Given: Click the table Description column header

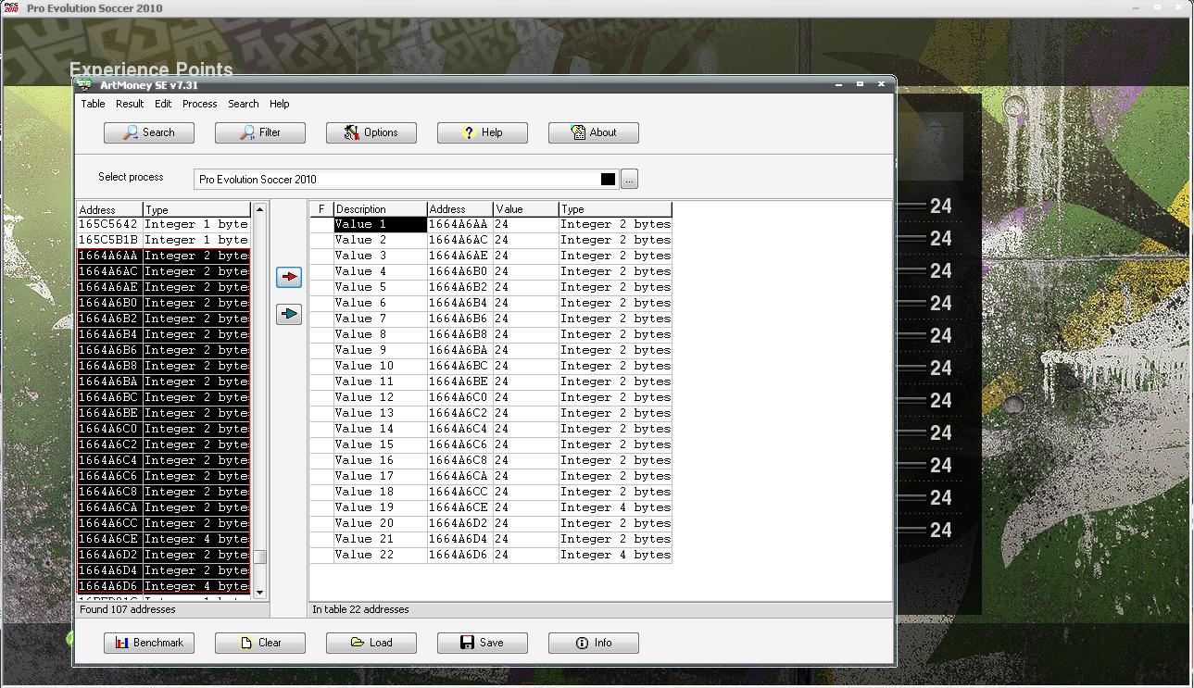Looking at the screenshot, I should (381, 209).
